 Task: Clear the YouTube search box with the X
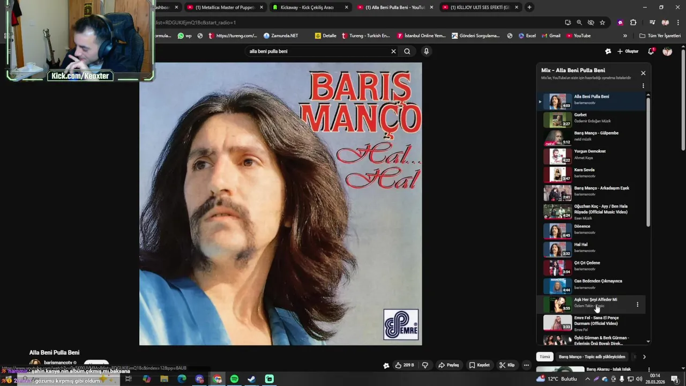pyautogui.click(x=393, y=51)
